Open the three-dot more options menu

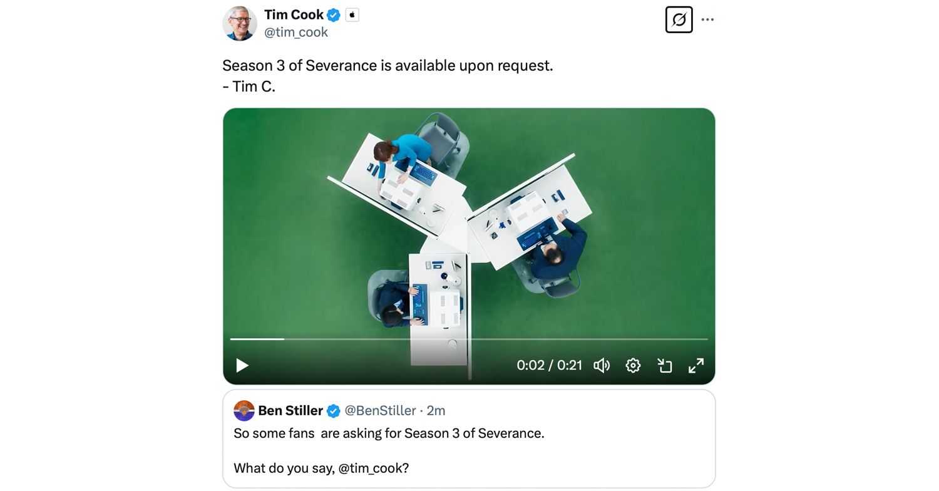point(707,19)
